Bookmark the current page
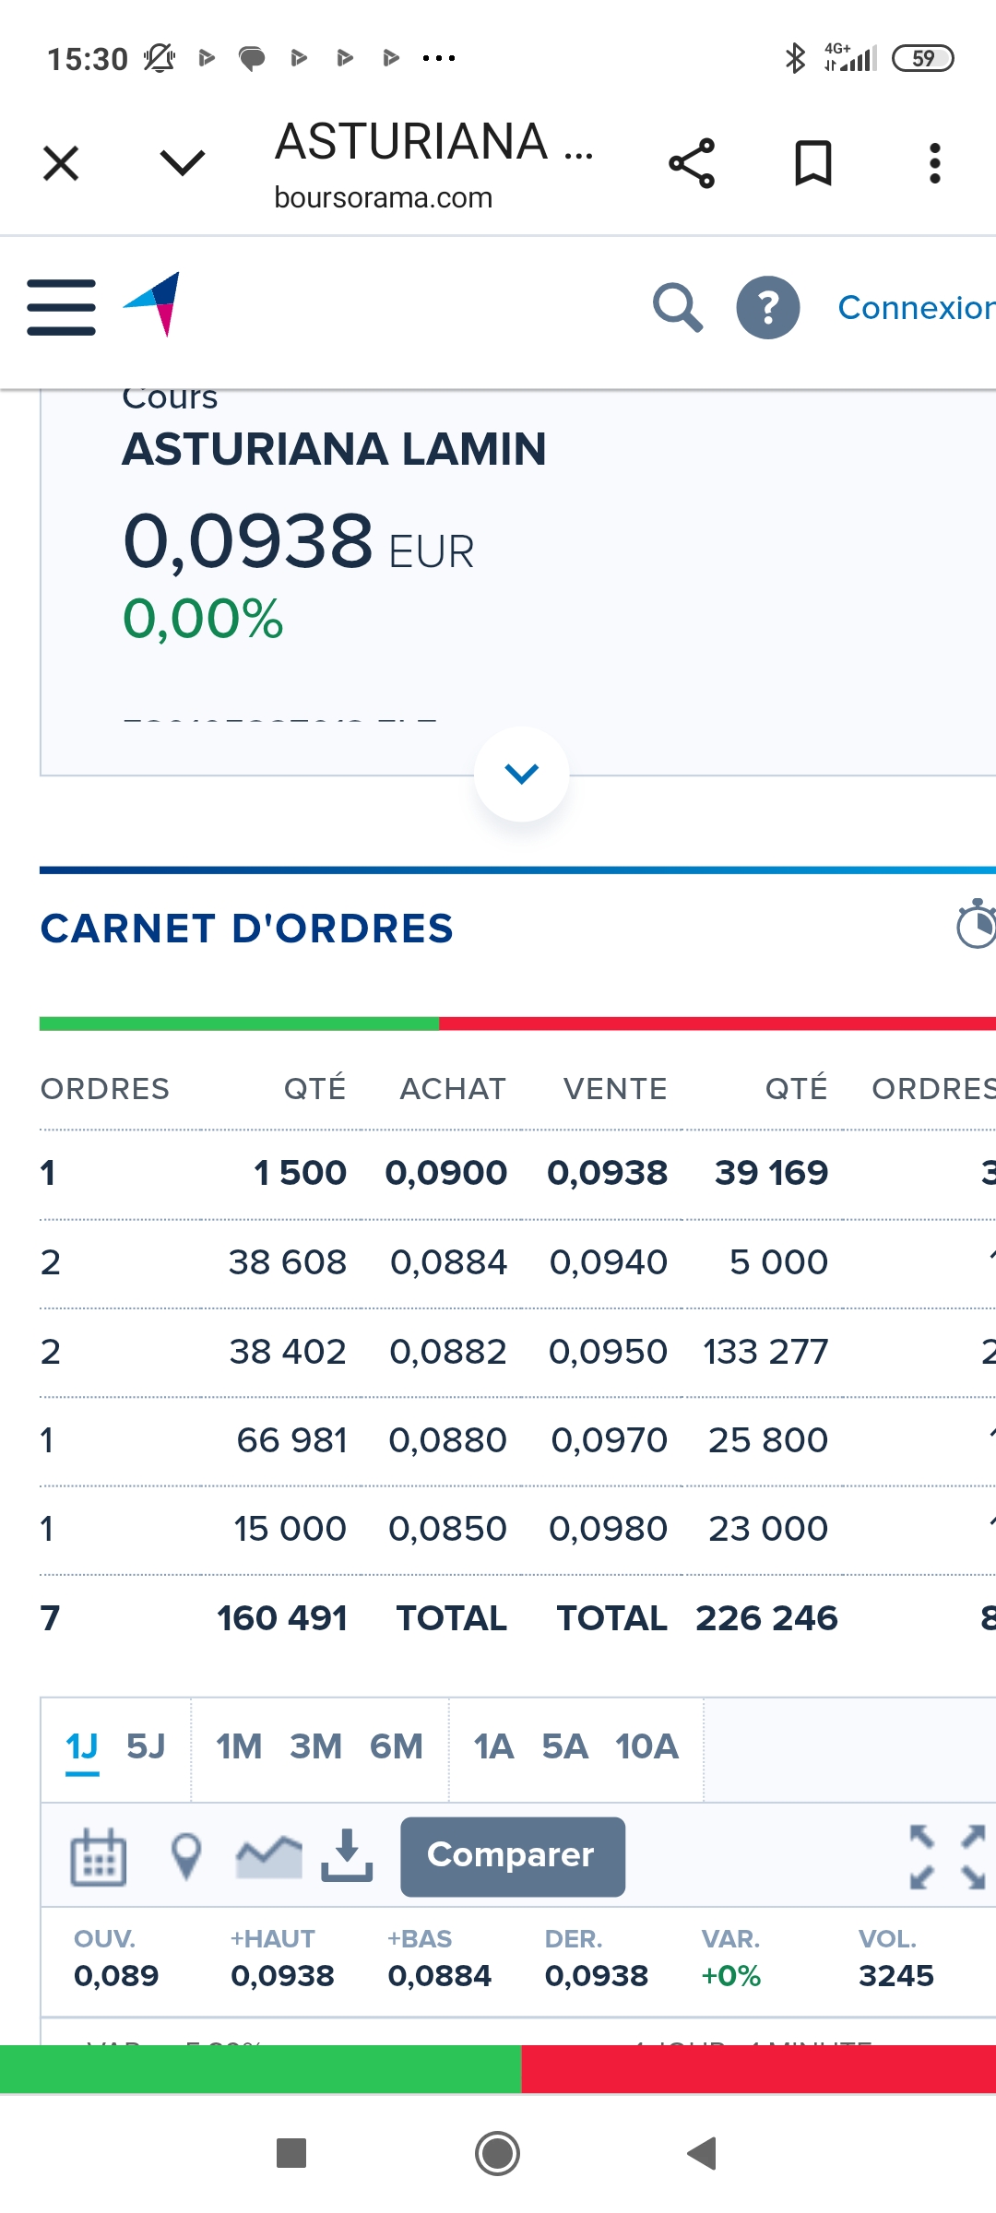 pos(813,164)
